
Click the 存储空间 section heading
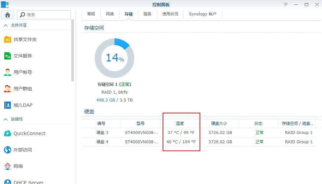[x=94, y=28]
